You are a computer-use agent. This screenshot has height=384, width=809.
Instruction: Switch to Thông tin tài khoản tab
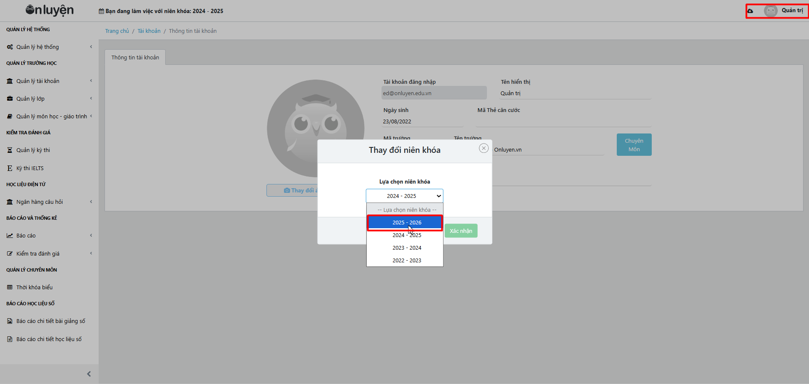click(x=135, y=58)
